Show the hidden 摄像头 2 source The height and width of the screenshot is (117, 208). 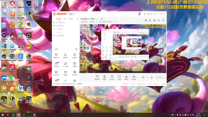click(x=54, y=29)
